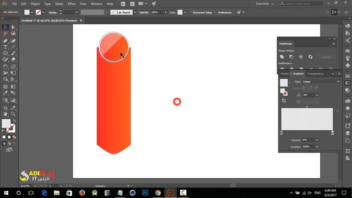
Task: Swap fill and stroke colors
Action: 14,121
